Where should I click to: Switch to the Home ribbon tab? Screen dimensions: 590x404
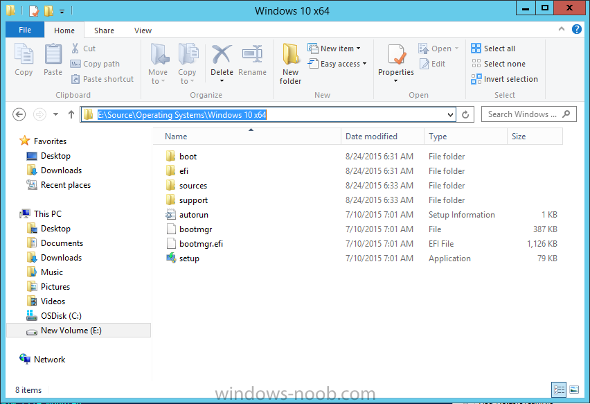pyautogui.click(x=64, y=30)
